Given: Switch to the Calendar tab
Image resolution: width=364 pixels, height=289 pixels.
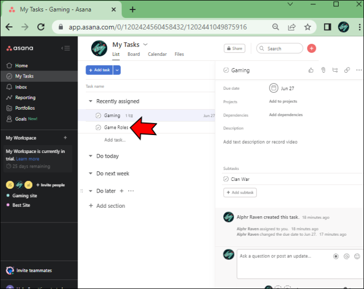Looking at the screenshot, I should pyautogui.click(x=157, y=54).
